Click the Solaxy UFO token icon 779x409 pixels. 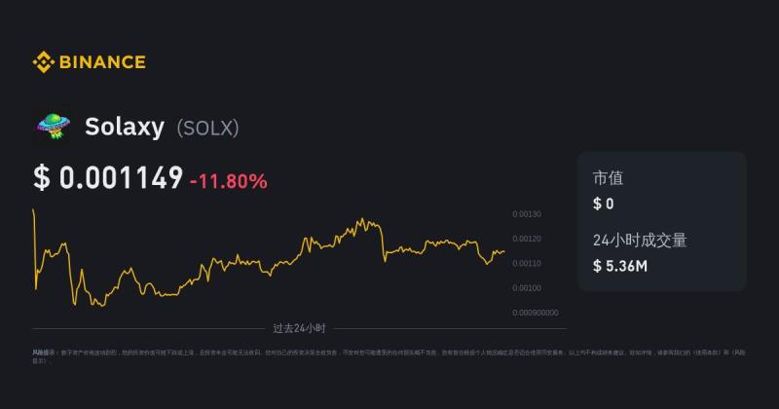tap(54, 127)
